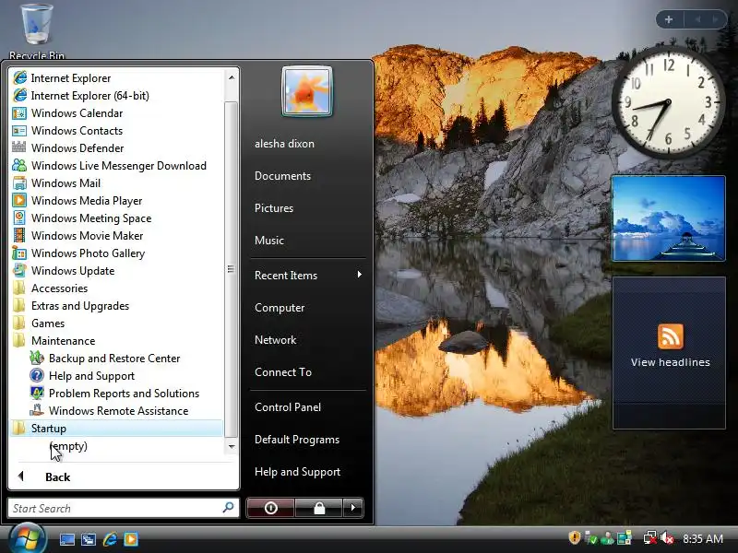Click the 8:35 AM taskbar clock
Viewport: 738px width, 553px height.
click(x=703, y=538)
